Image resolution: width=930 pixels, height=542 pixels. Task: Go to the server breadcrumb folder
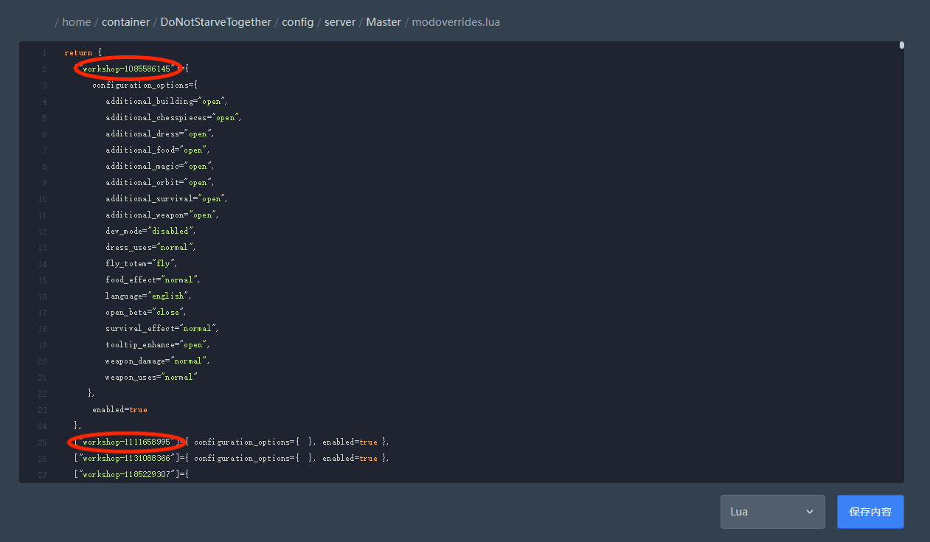pyautogui.click(x=340, y=22)
